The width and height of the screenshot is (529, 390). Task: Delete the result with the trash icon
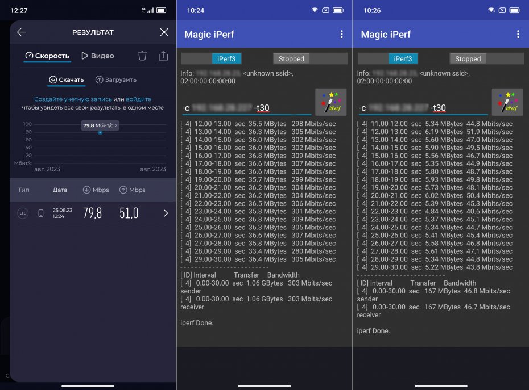pyautogui.click(x=142, y=56)
